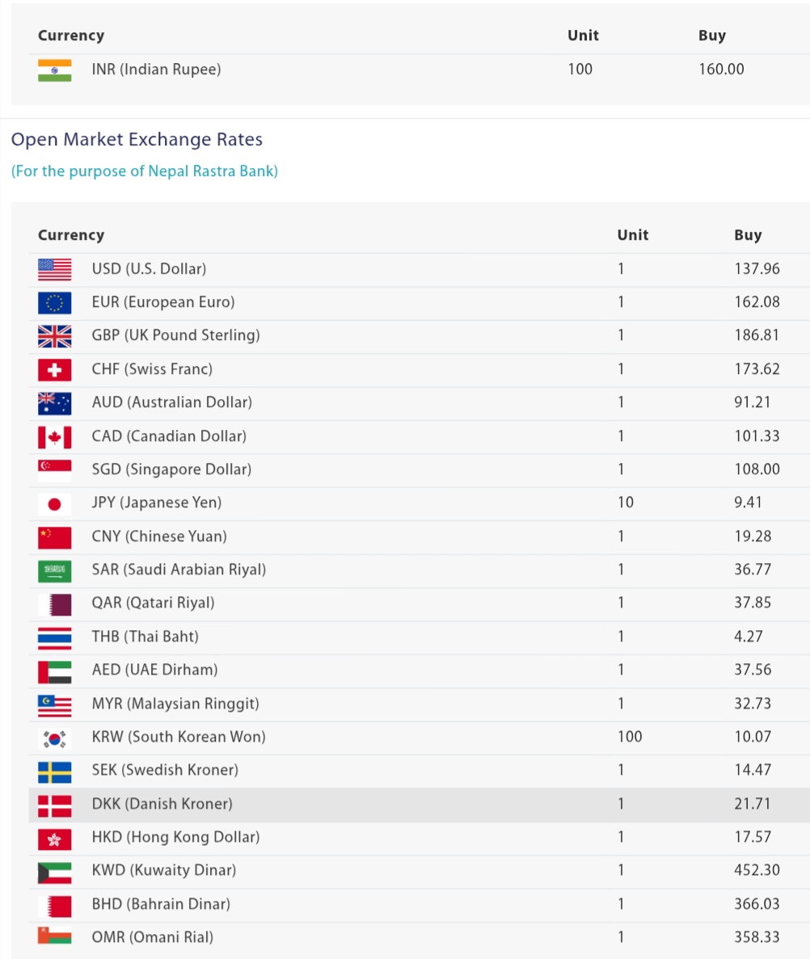Click the INR buy rate 160.00
This screenshot has height=959, width=810.
pos(721,69)
